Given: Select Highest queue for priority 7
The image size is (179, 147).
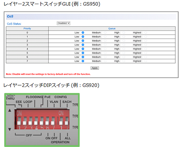Looking at the screenshot, I should 146,61.
